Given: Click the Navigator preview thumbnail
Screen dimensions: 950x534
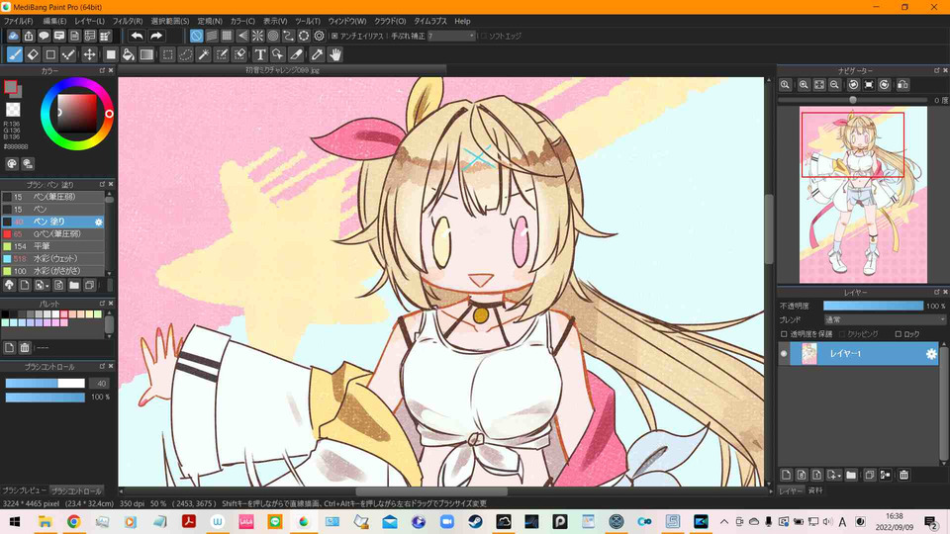Looking at the screenshot, I should 863,195.
